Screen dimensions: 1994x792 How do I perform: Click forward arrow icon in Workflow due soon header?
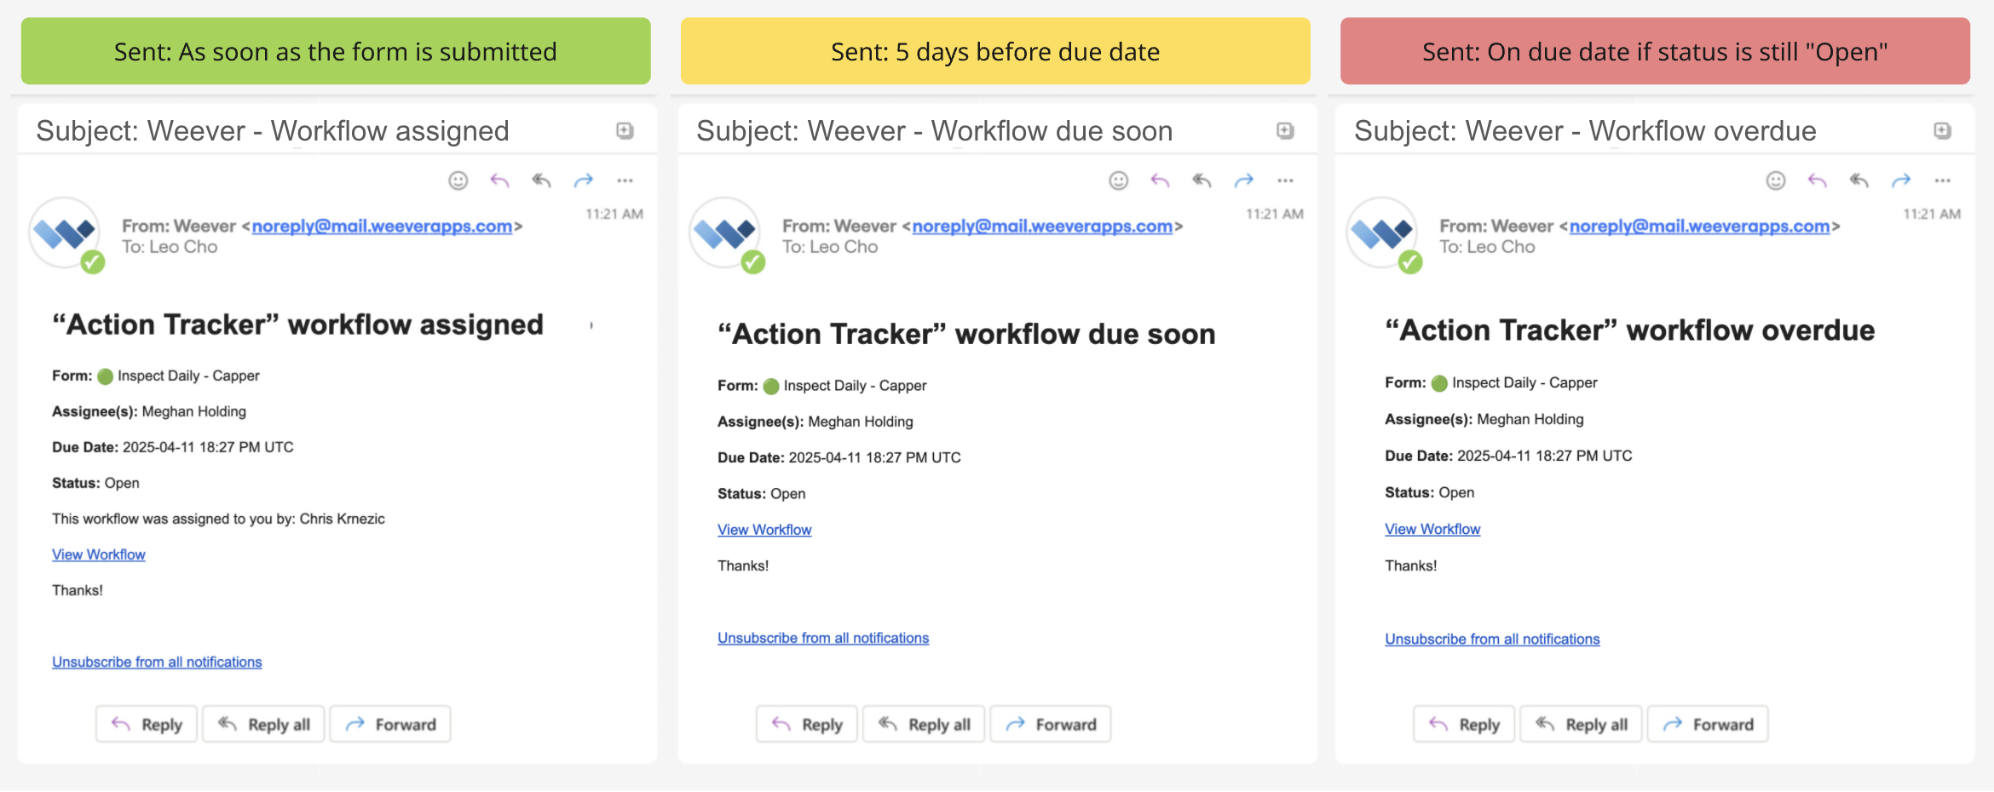click(1243, 181)
